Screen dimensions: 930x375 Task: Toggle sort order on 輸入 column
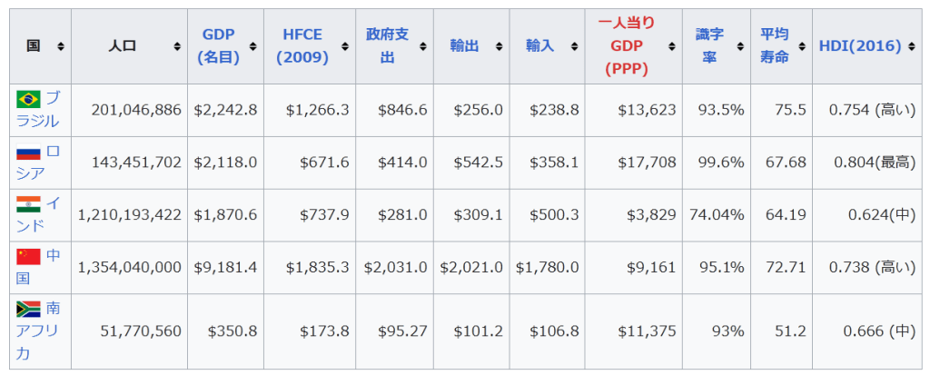point(573,46)
